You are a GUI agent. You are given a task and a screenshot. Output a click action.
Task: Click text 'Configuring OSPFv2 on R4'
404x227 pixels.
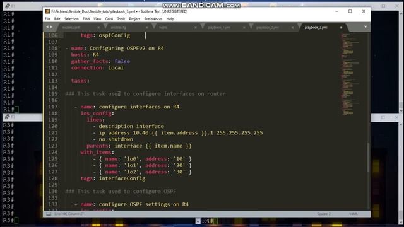click(x=126, y=48)
